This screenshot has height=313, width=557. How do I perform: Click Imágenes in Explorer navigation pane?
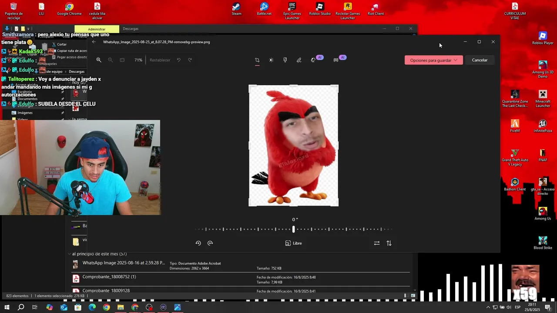pos(25,113)
